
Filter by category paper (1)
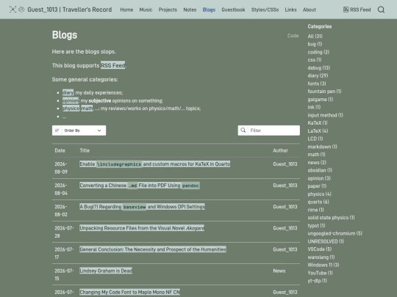click(317, 186)
